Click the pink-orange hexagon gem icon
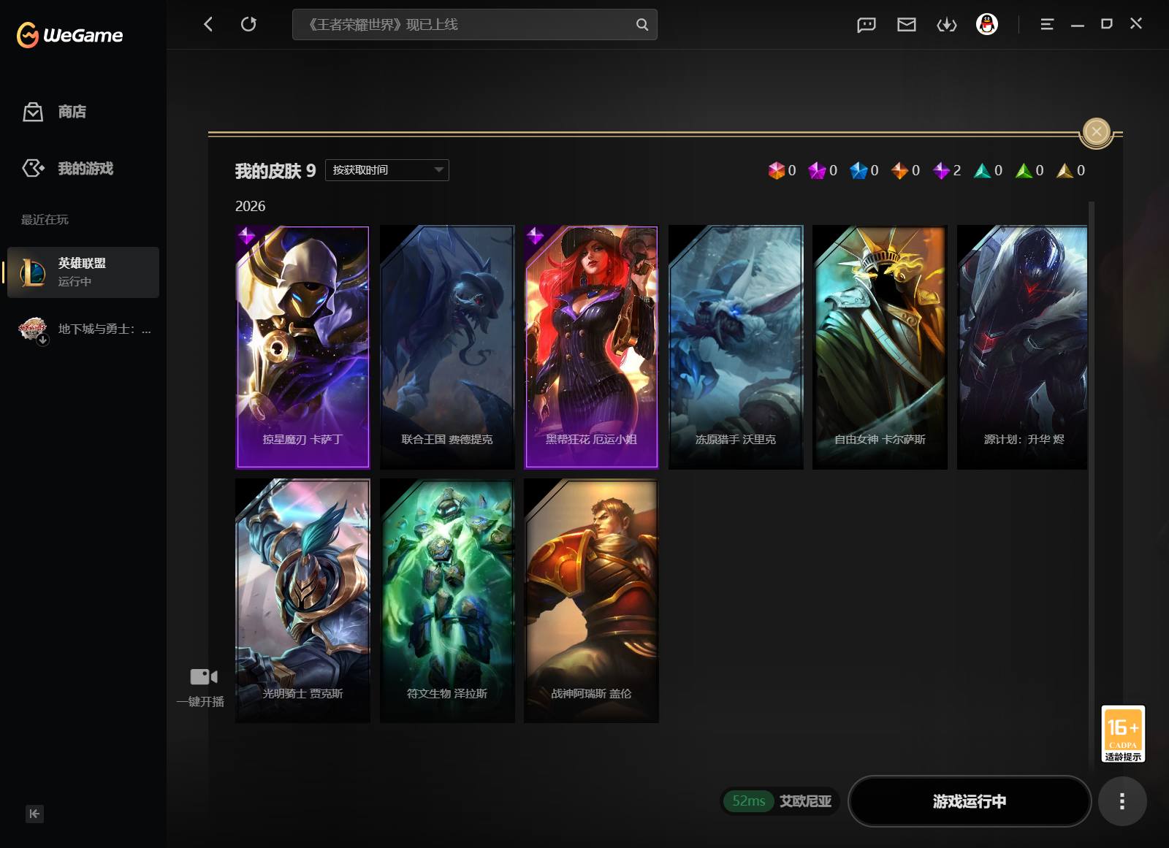 point(776,170)
